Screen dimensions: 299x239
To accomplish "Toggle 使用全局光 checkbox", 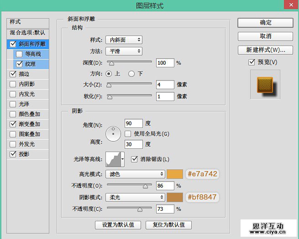I will (128, 134).
